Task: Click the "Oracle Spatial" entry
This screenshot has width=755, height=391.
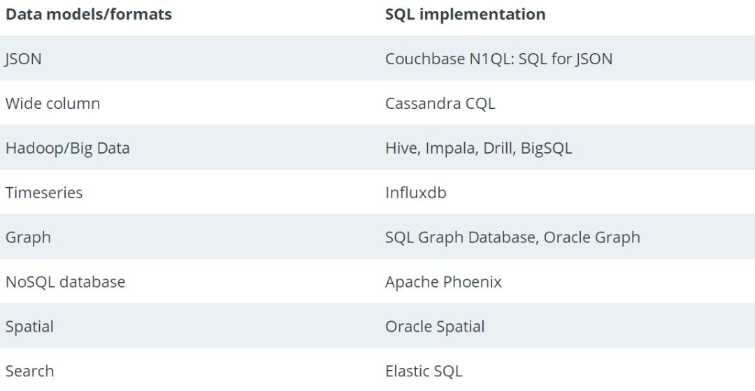Action: (435, 327)
